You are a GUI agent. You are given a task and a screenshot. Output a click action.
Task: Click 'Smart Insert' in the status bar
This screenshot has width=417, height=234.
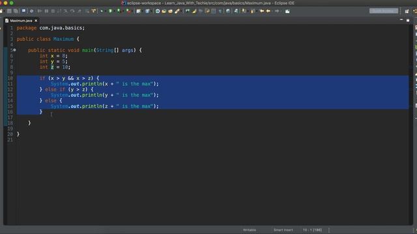[283, 230]
